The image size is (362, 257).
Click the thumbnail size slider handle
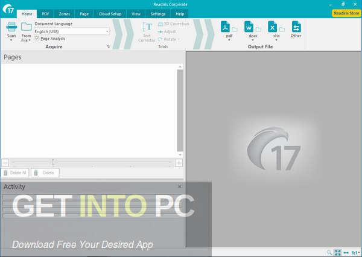point(53,162)
